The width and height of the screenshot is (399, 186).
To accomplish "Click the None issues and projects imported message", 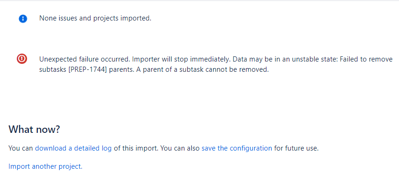I will pyautogui.click(x=95, y=18).
